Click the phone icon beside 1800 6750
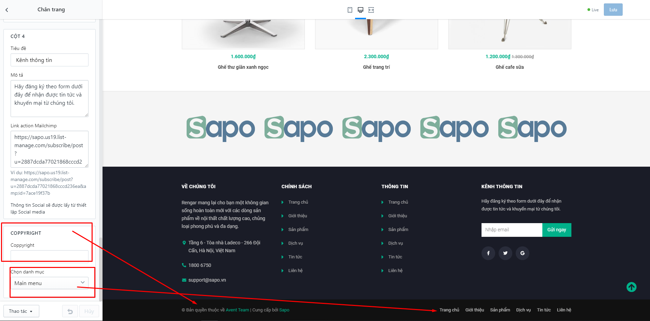The width and height of the screenshot is (650, 321). pos(184,265)
